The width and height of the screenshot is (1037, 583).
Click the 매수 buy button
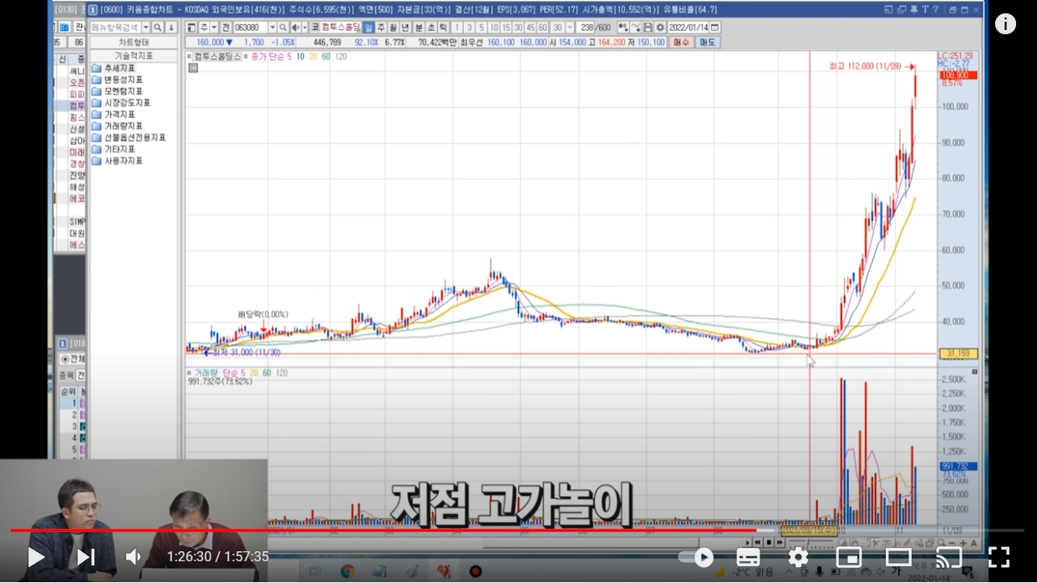coord(681,42)
